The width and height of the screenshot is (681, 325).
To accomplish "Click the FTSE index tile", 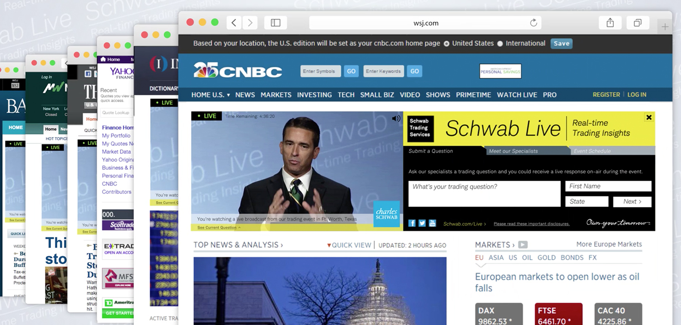I will (x=558, y=314).
